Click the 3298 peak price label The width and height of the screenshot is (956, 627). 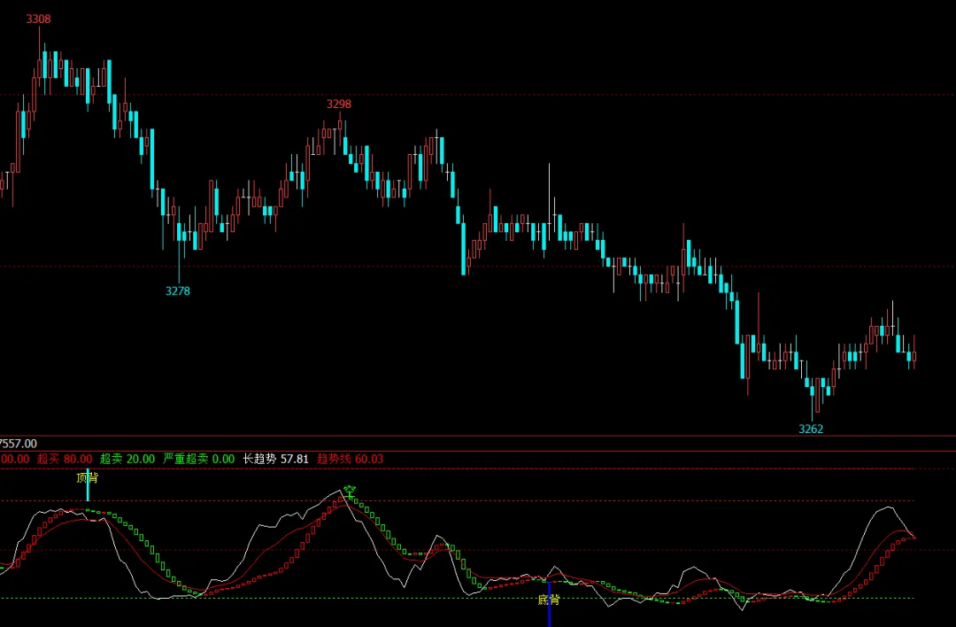[x=339, y=104]
